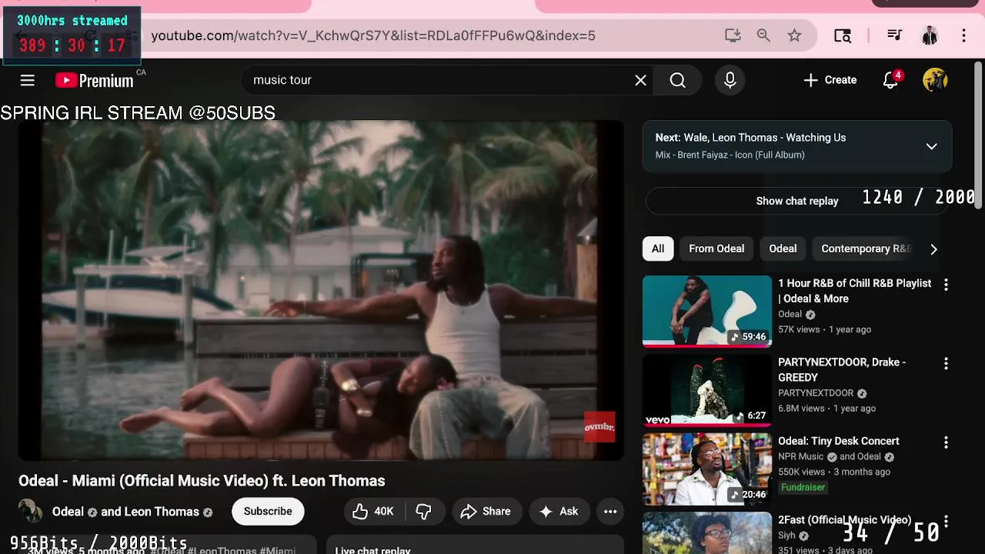Image resolution: width=985 pixels, height=554 pixels.
Task: Click Next: Wale, Leon Thomas - Watching Us
Action: [750, 138]
